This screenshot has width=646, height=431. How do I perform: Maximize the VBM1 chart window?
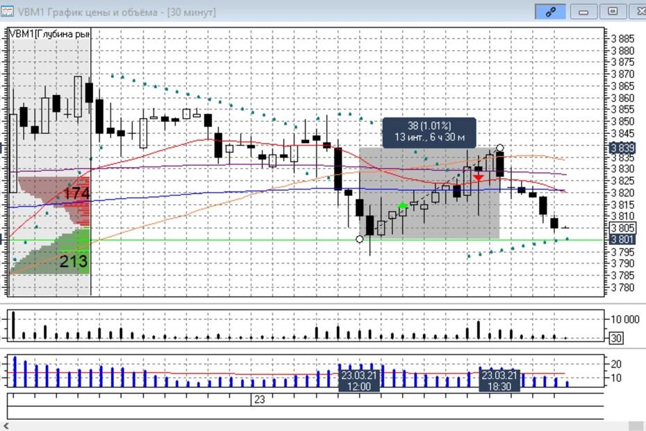coord(613,12)
